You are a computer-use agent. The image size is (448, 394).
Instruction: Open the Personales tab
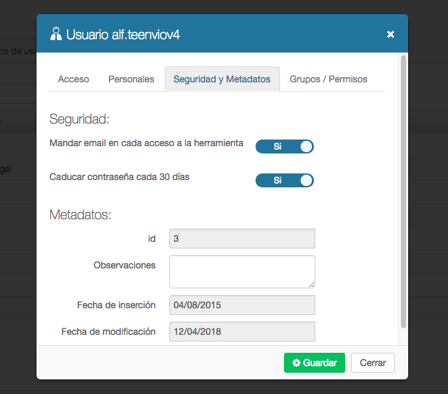point(131,79)
